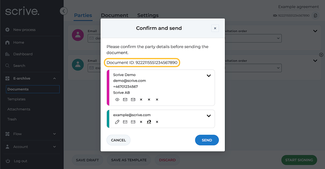Expand the Scrive Demo party details
The width and height of the screenshot is (325, 169).
pos(209,76)
